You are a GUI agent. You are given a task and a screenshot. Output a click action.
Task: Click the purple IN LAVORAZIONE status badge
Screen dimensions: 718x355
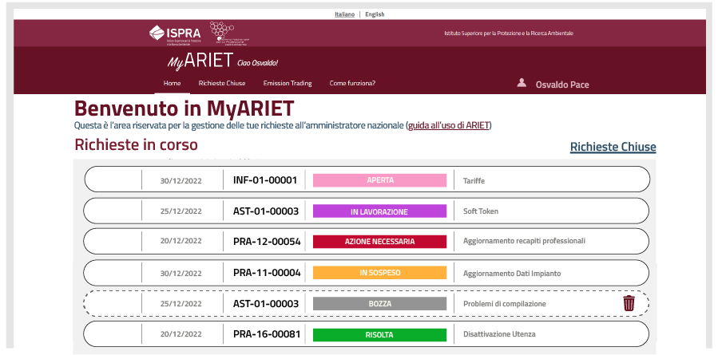(379, 211)
